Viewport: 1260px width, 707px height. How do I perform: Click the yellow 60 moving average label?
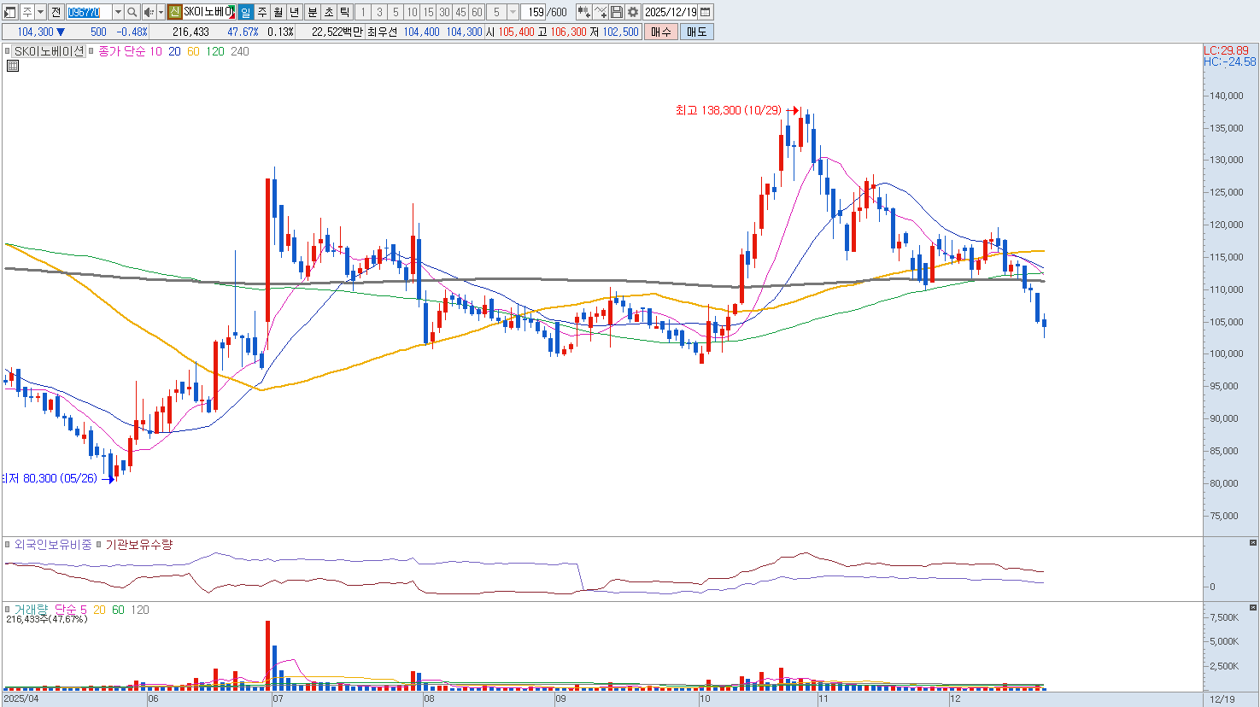[193, 51]
